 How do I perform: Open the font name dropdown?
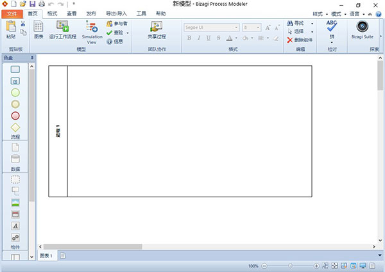[237, 28]
